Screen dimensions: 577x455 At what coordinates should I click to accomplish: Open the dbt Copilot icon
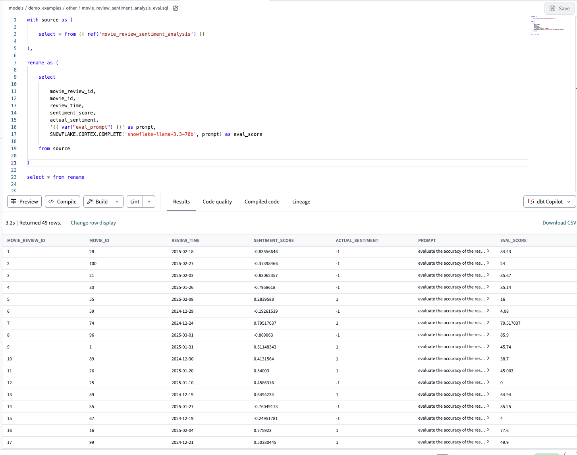pos(531,201)
